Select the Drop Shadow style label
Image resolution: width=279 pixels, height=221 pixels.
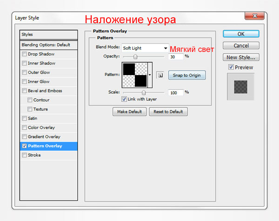41,54
